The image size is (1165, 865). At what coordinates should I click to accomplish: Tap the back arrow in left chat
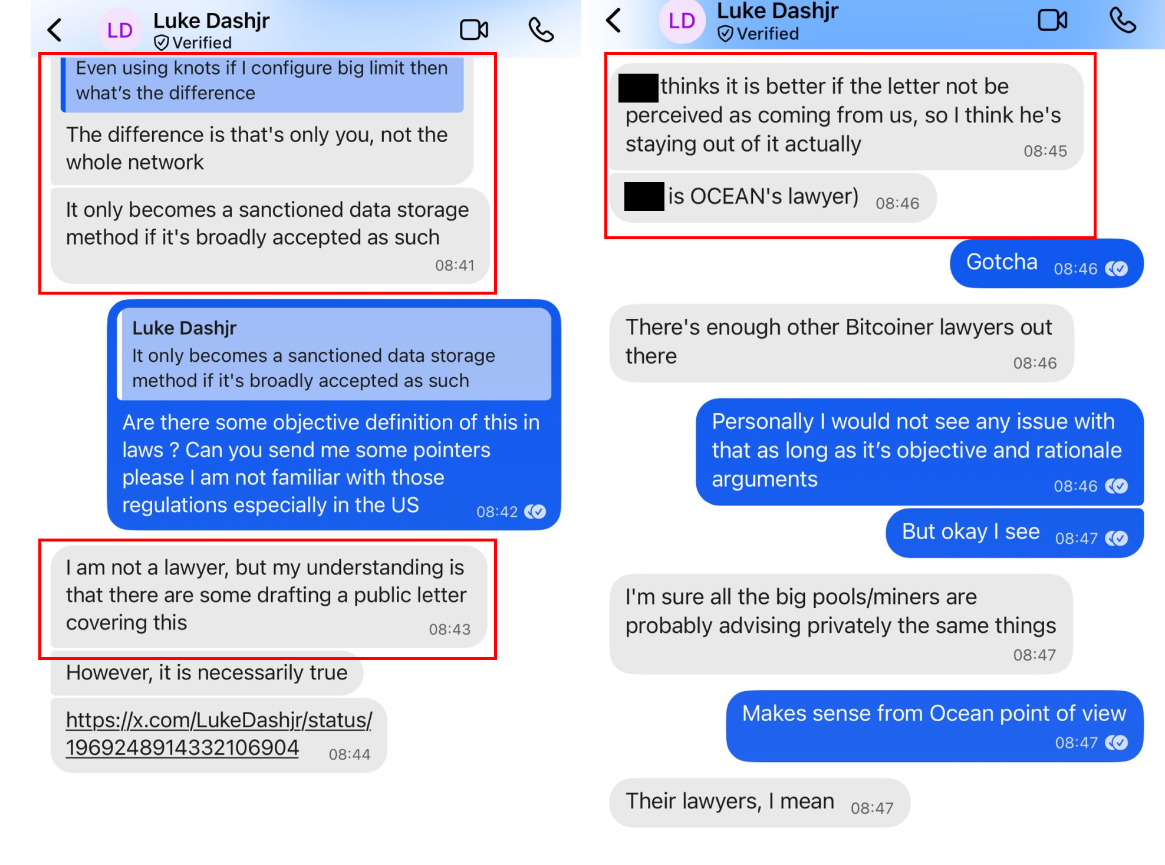(55, 29)
